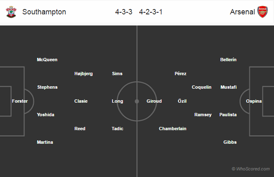Select Southampton forward Long
This screenshot has height=177, width=274.
pyautogui.click(x=117, y=101)
